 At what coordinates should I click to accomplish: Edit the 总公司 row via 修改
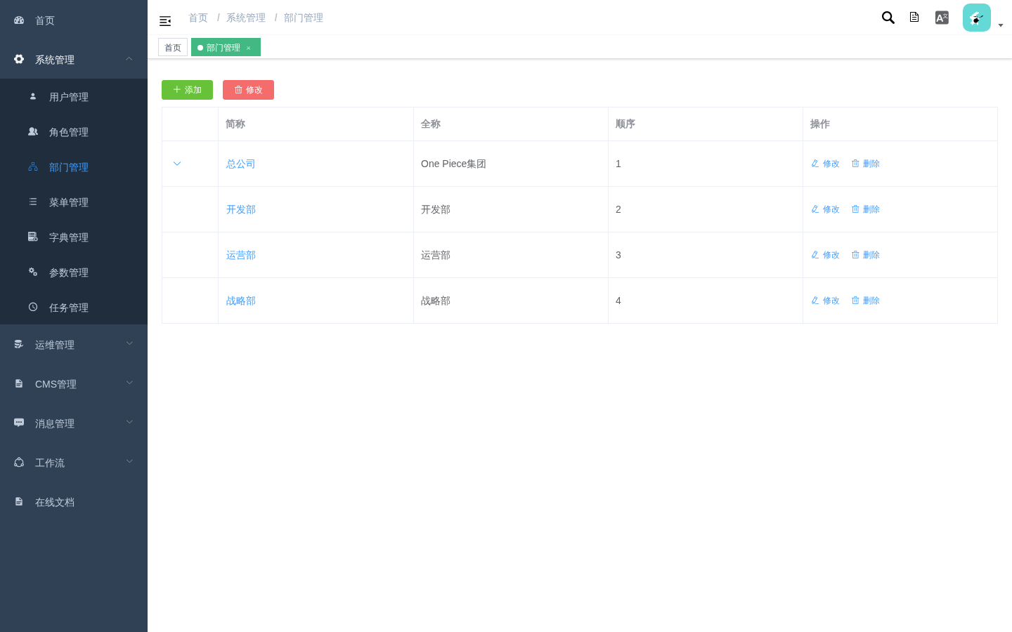point(825,164)
